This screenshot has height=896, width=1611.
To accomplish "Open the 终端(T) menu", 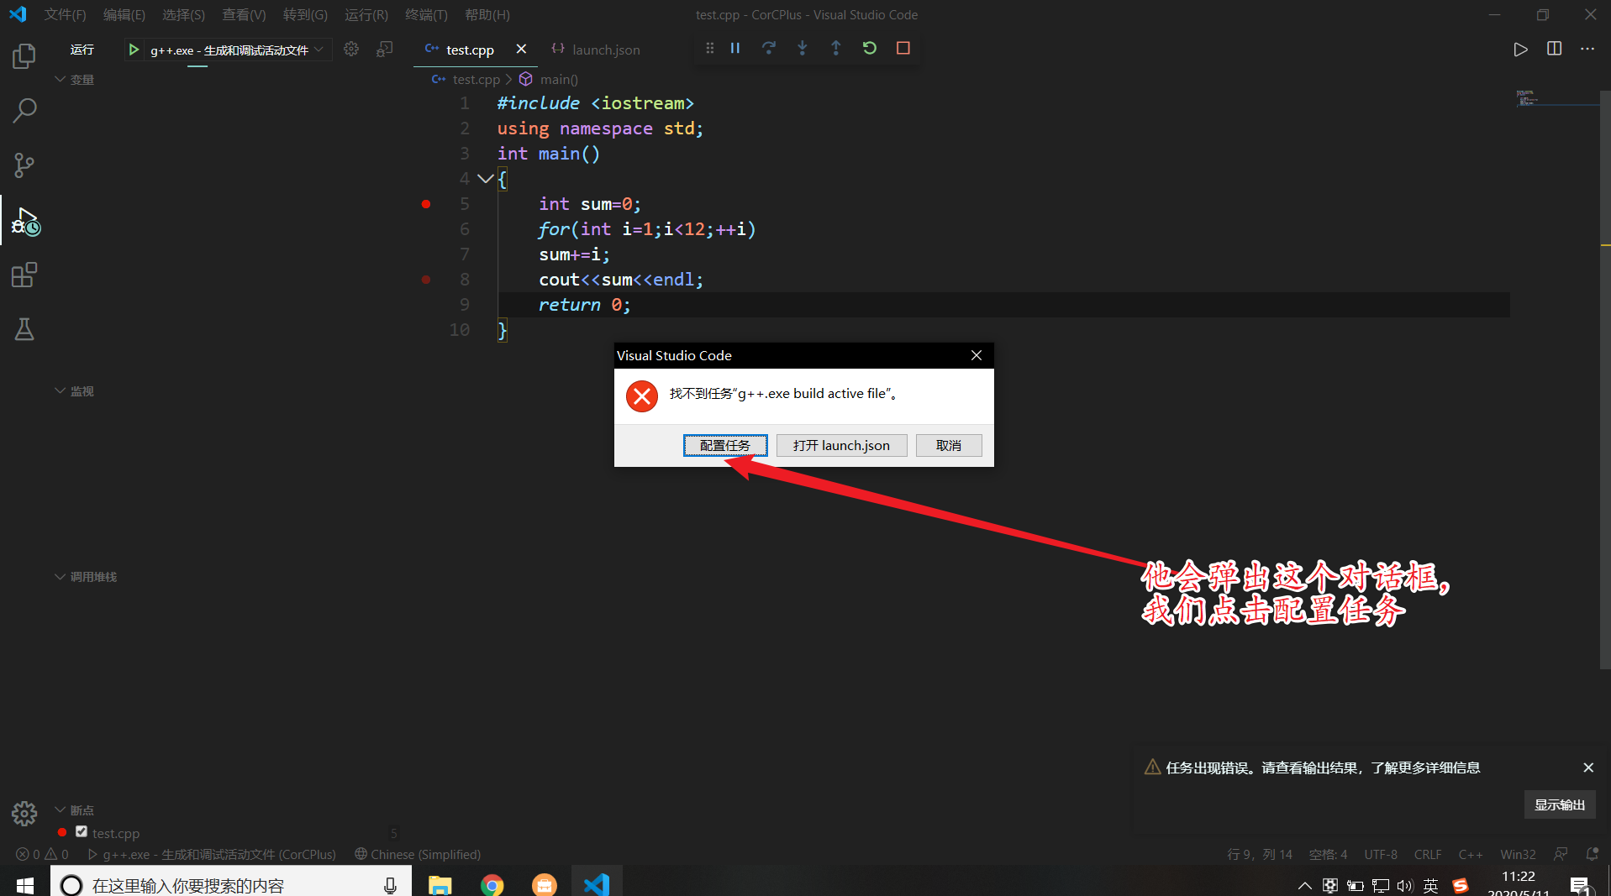I will tap(426, 14).
